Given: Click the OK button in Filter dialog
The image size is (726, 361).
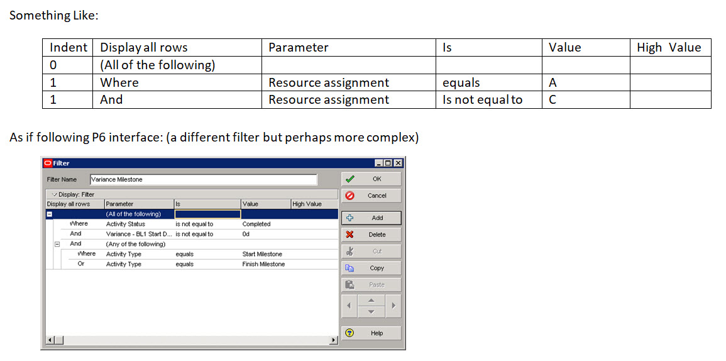Looking at the screenshot, I should [x=371, y=179].
